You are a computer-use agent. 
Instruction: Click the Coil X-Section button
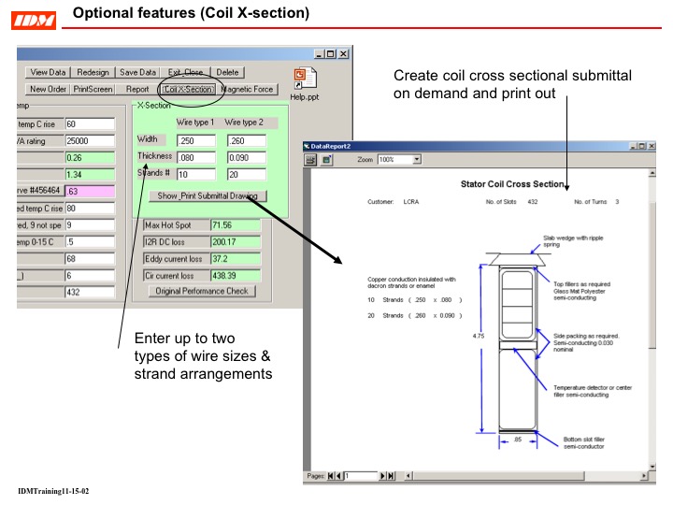point(187,90)
